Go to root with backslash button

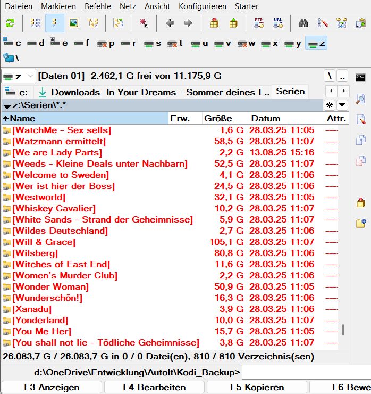point(330,76)
